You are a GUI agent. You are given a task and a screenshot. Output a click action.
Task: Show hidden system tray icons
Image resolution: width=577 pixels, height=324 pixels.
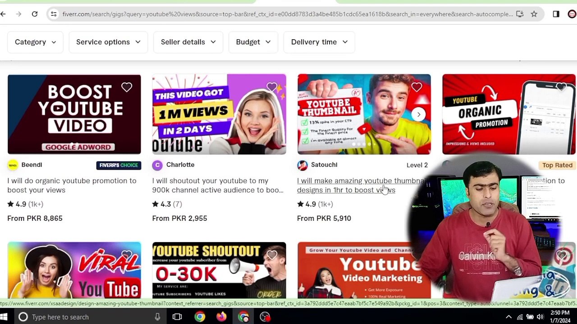pos(508,317)
